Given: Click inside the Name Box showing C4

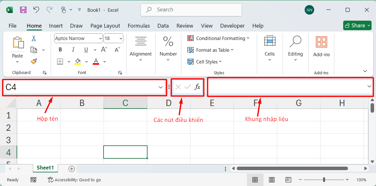Looking at the screenshot, I should tap(64, 87).
